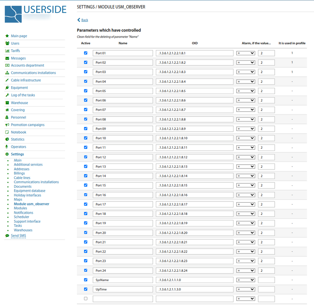Click the OID field for Port 20
Viewport: 314px width, 305px height.
194,233
